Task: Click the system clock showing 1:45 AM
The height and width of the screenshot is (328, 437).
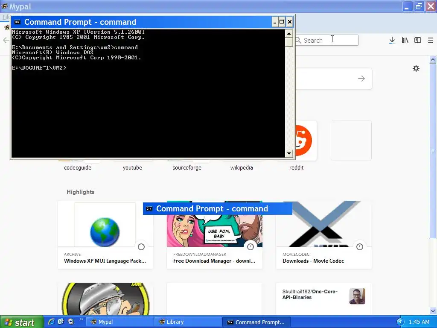Action: (x=419, y=322)
